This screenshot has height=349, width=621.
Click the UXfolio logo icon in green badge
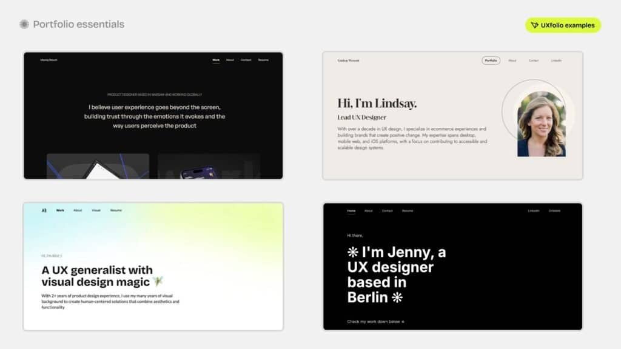pos(534,25)
